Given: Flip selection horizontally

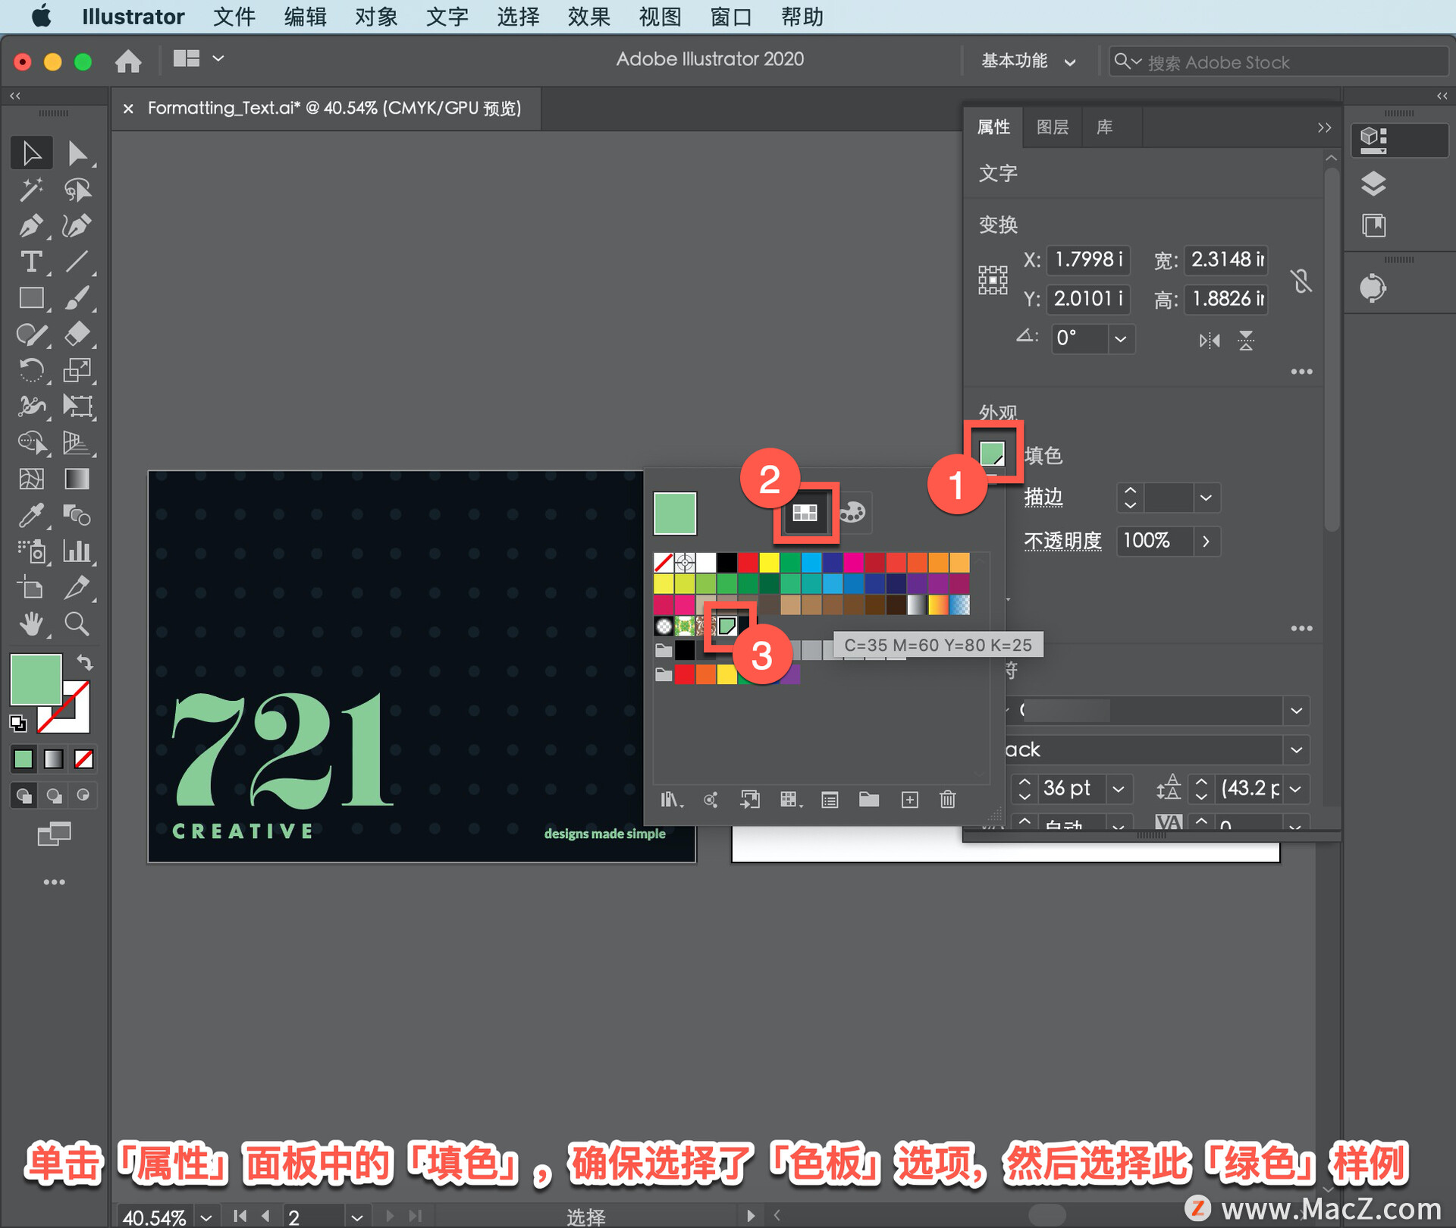Looking at the screenshot, I should pos(1210,341).
